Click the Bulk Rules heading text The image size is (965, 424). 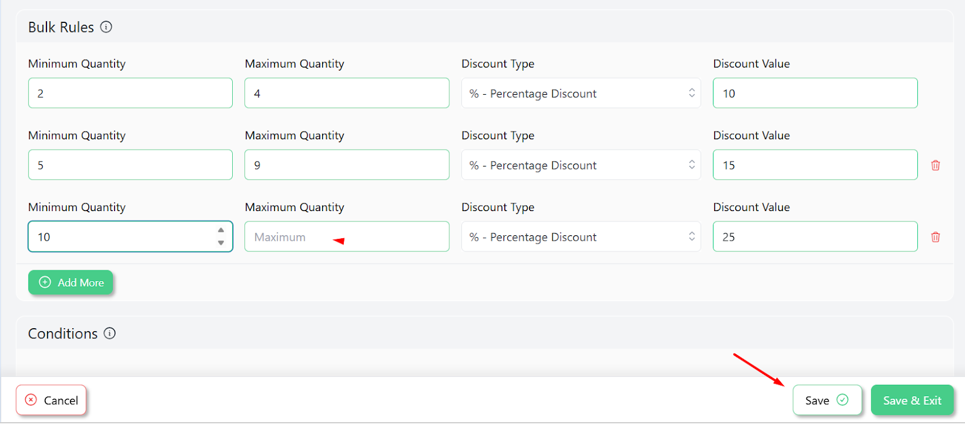(61, 27)
